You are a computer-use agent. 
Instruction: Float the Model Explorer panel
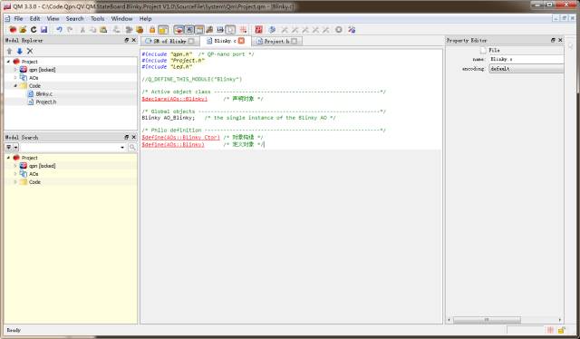127,40
